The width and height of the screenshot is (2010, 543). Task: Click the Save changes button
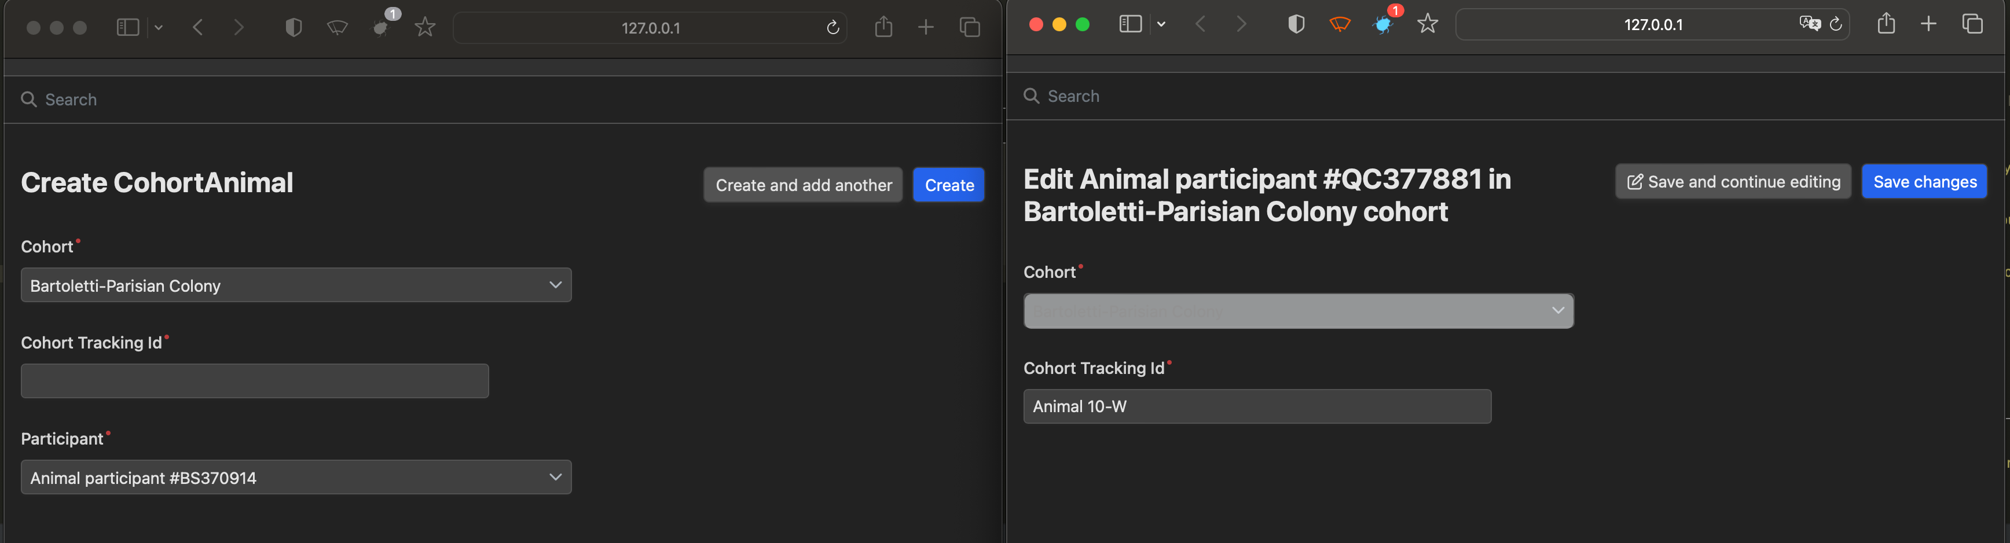(1924, 181)
